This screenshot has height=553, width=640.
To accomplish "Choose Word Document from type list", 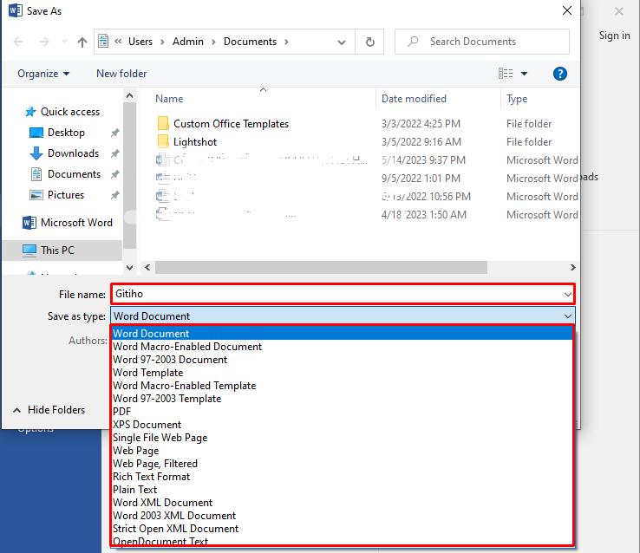I will coord(343,333).
